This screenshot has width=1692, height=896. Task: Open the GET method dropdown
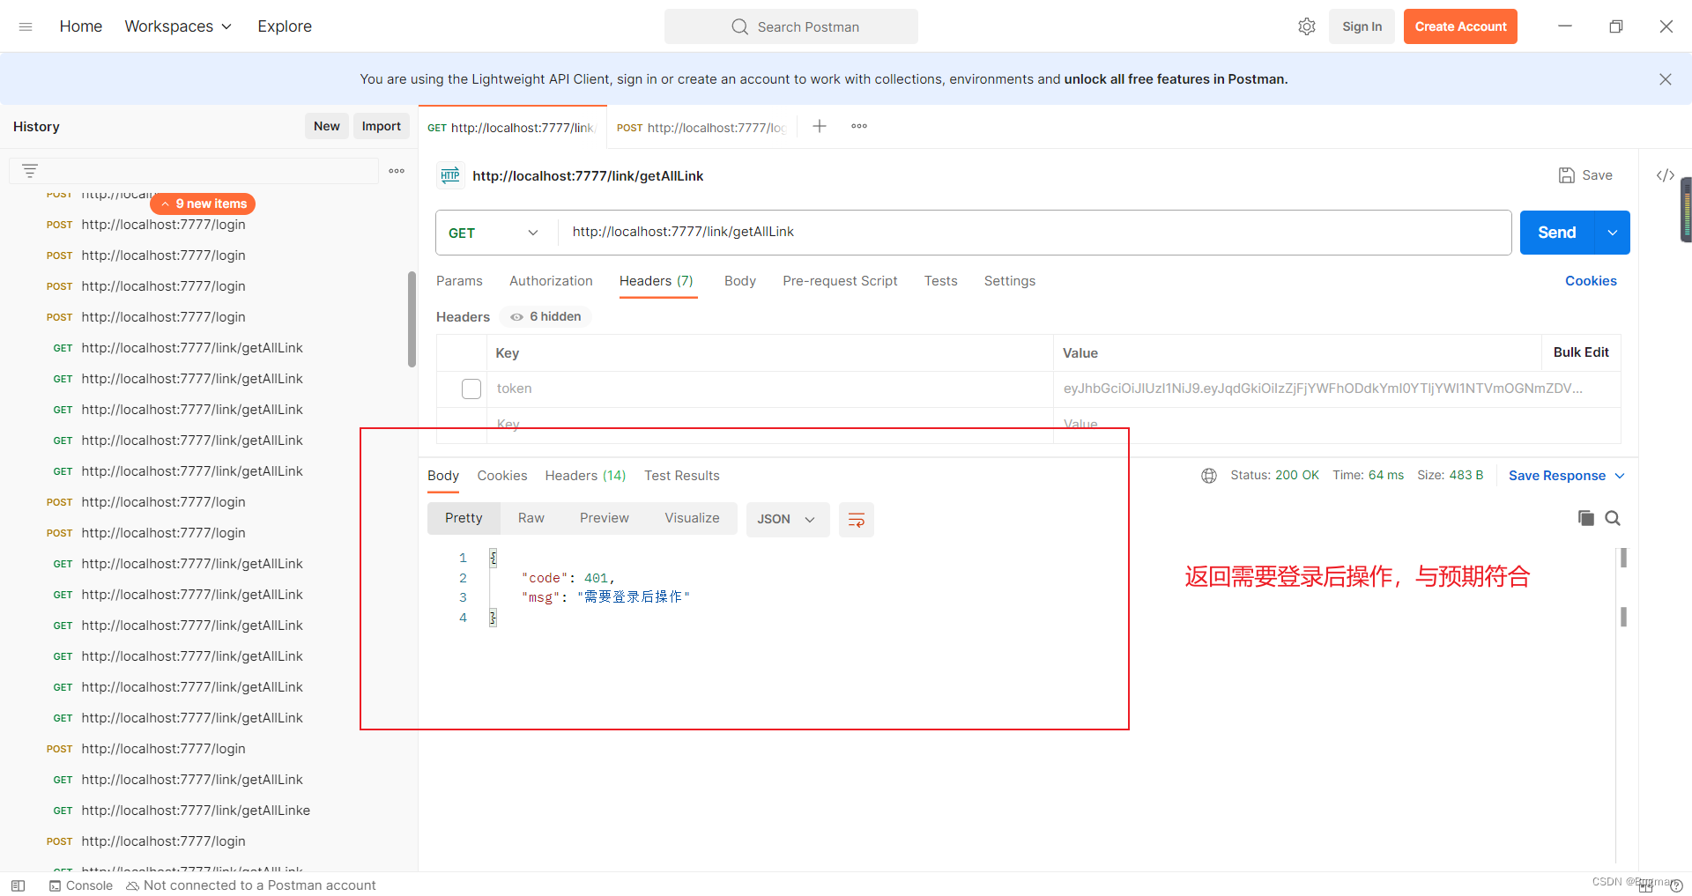[x=493, y=233]
